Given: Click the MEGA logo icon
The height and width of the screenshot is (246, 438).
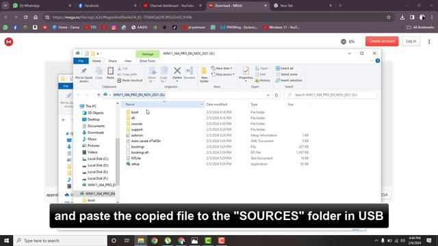Looking at the screenshot, I should point(9,42).
